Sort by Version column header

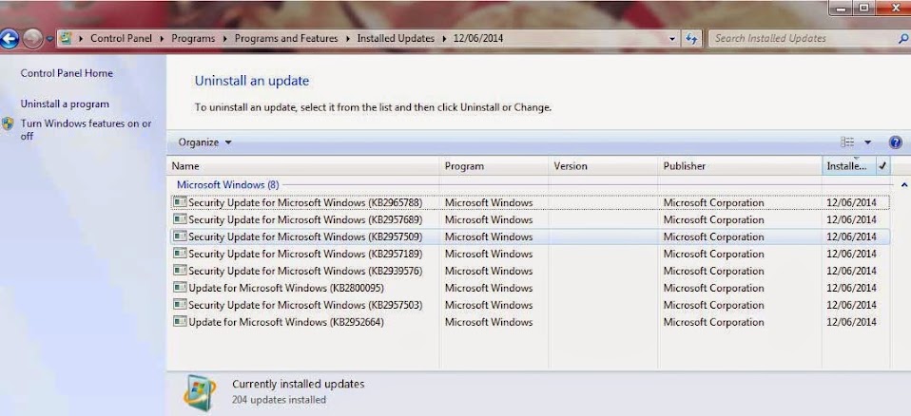(603, 166)
